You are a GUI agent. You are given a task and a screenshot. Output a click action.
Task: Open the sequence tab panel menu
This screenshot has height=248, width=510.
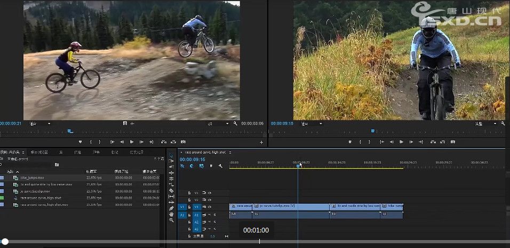coord(230,152)
